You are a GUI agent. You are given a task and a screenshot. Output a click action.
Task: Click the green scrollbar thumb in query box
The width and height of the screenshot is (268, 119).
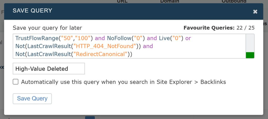tap(250, 55)
